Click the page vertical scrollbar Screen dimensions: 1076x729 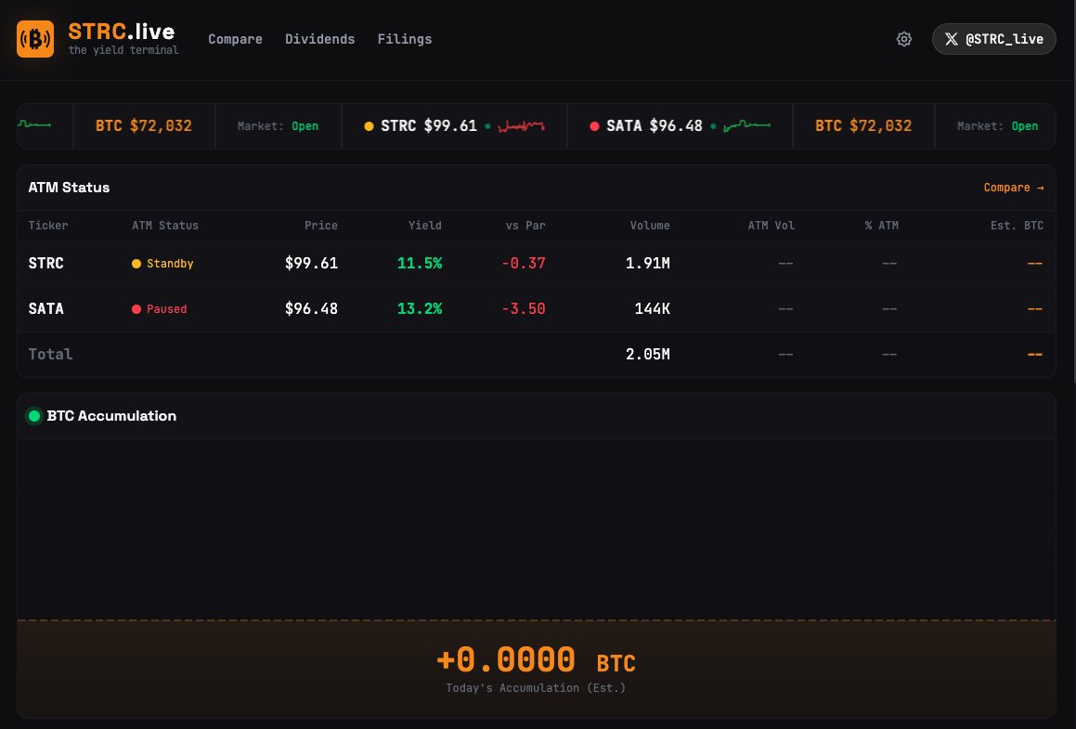[x=1073, y=192]
